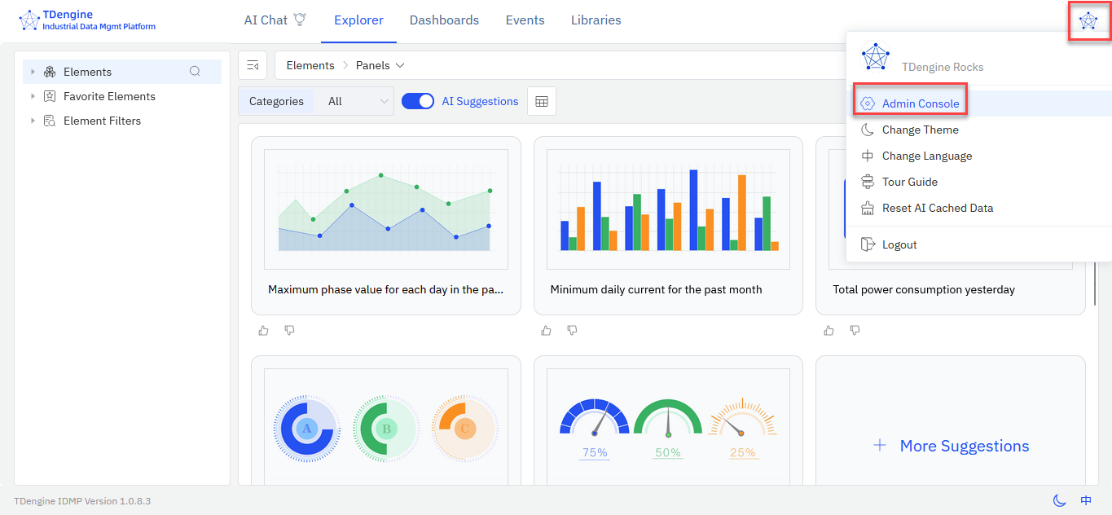Thumbs down the Minimum daily current panel
1112x515 pixels.
coord(572,330)
